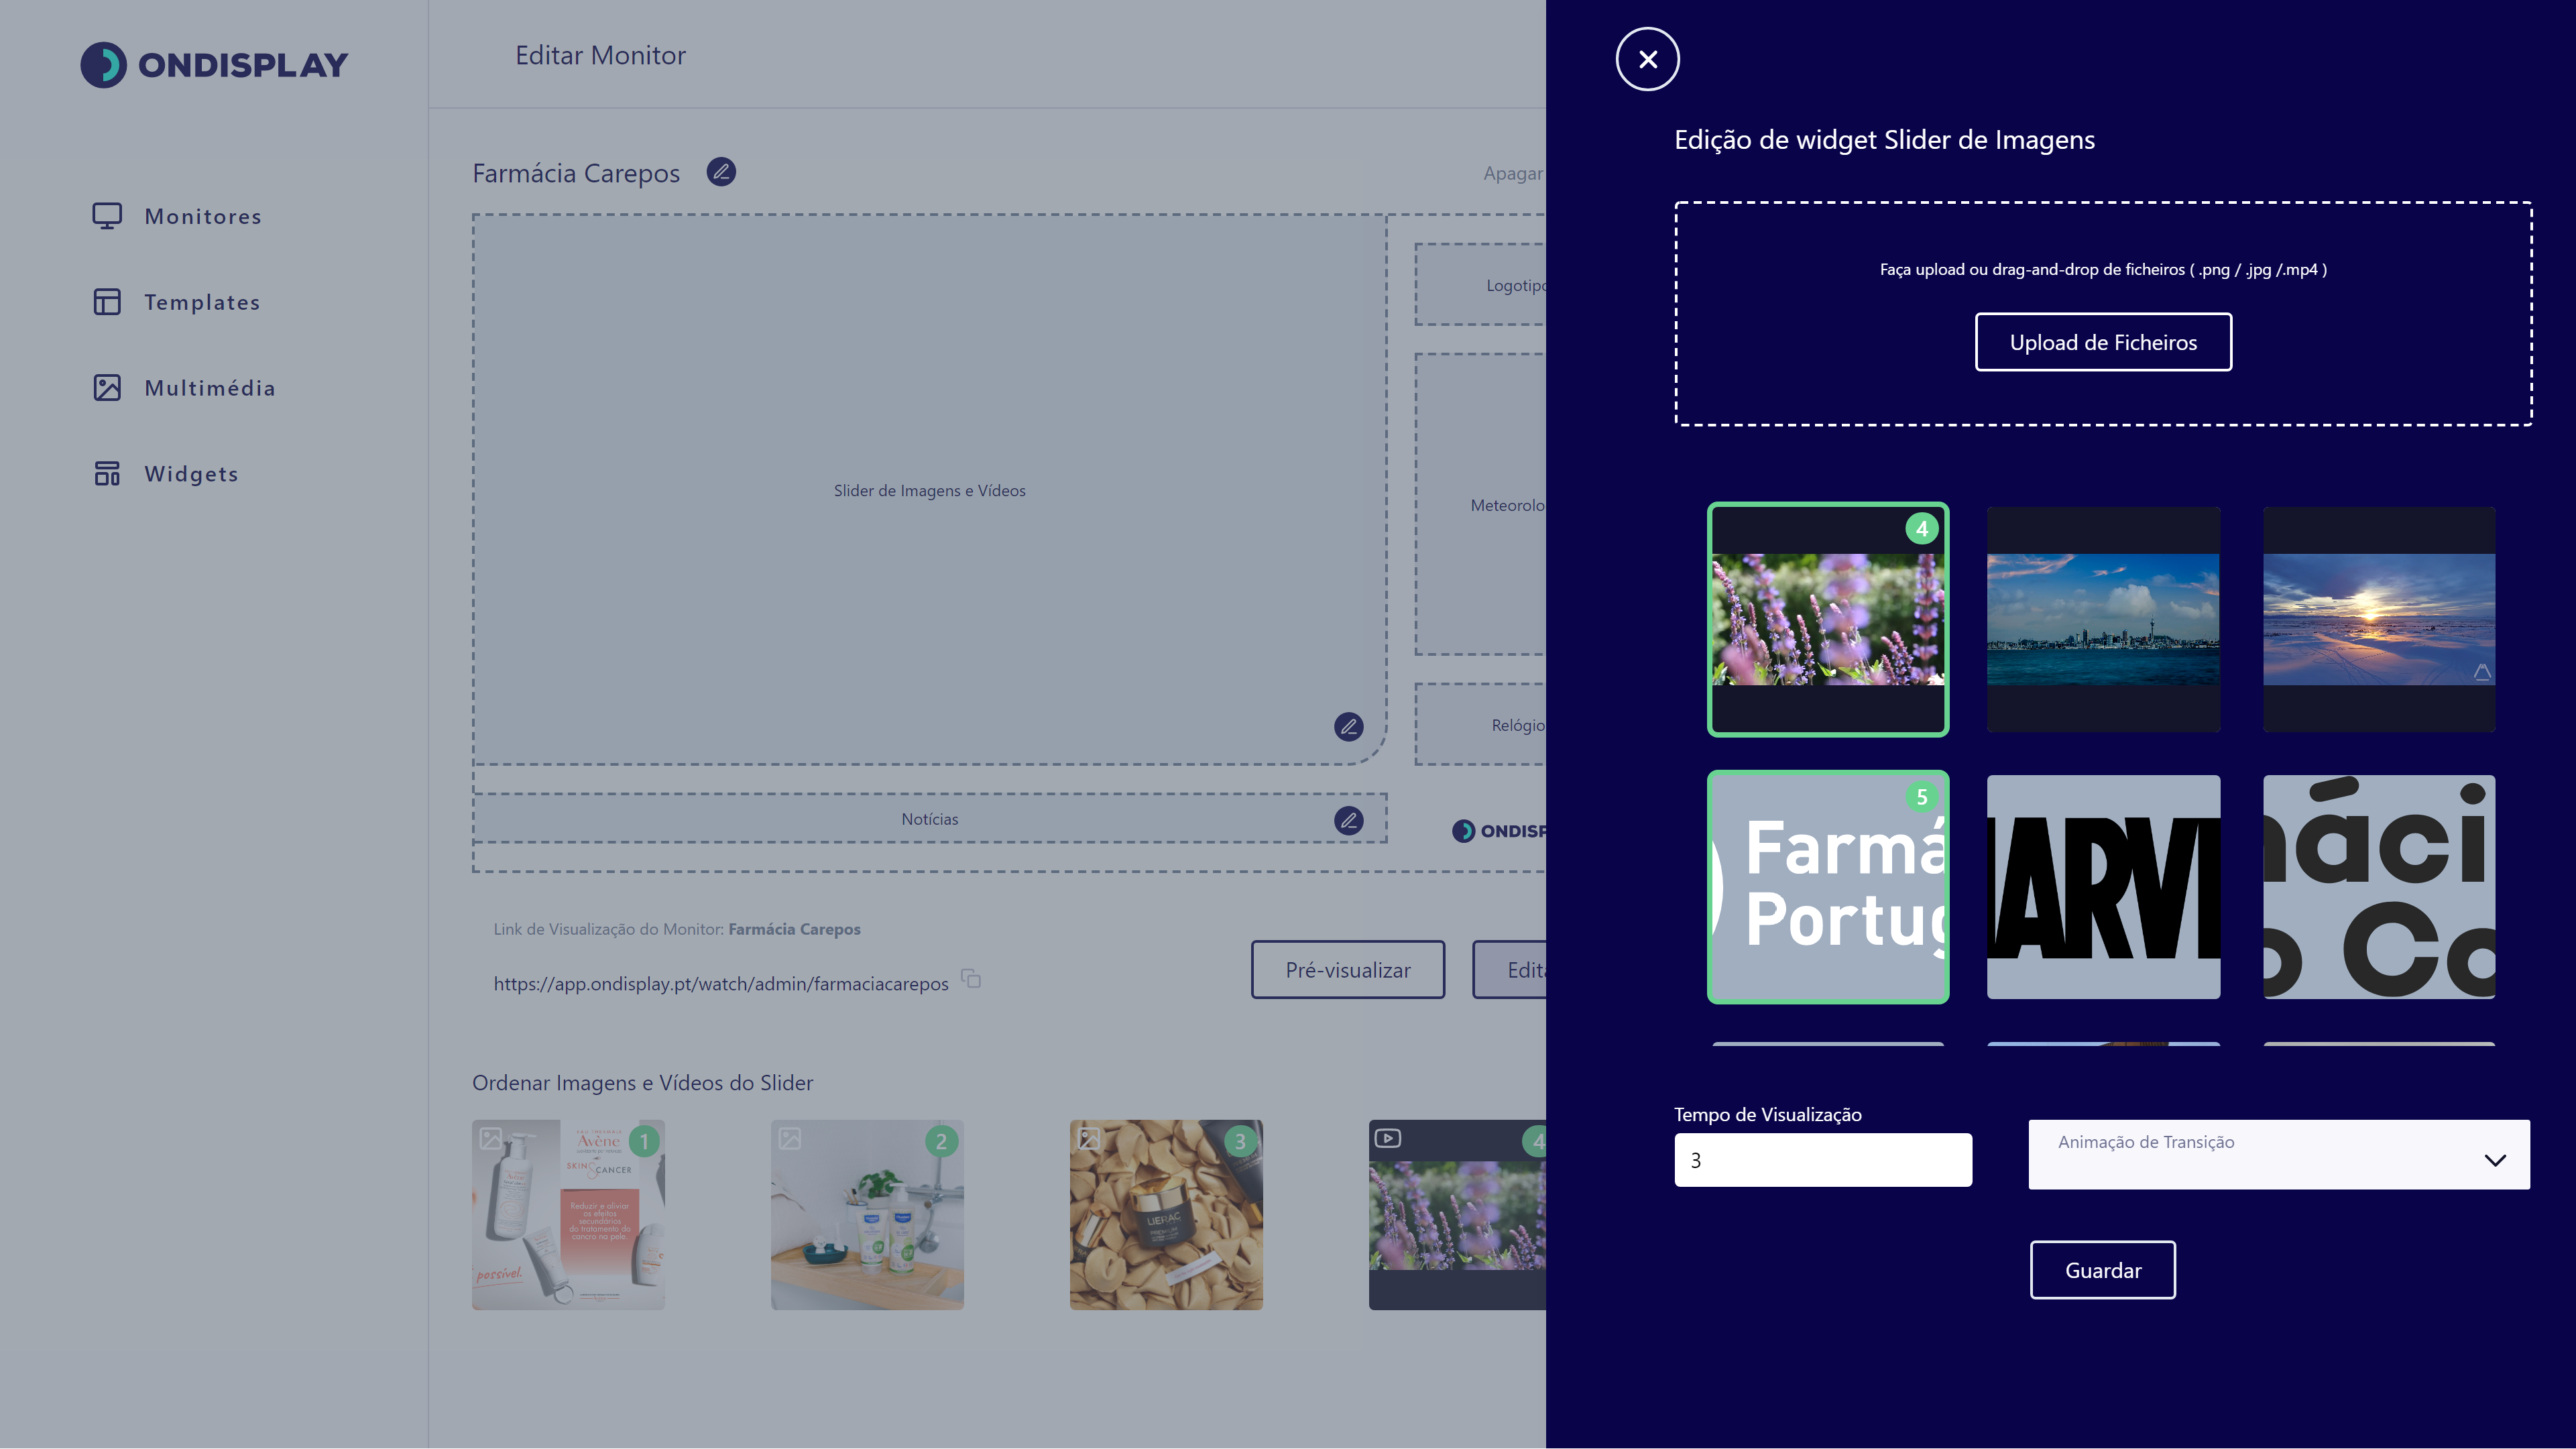The height and width of the screenshot is (1449, 2576).
Task: Select the sunset snow landscape thumbnail
Action: pyautogui.click(x=2379, y=620)
